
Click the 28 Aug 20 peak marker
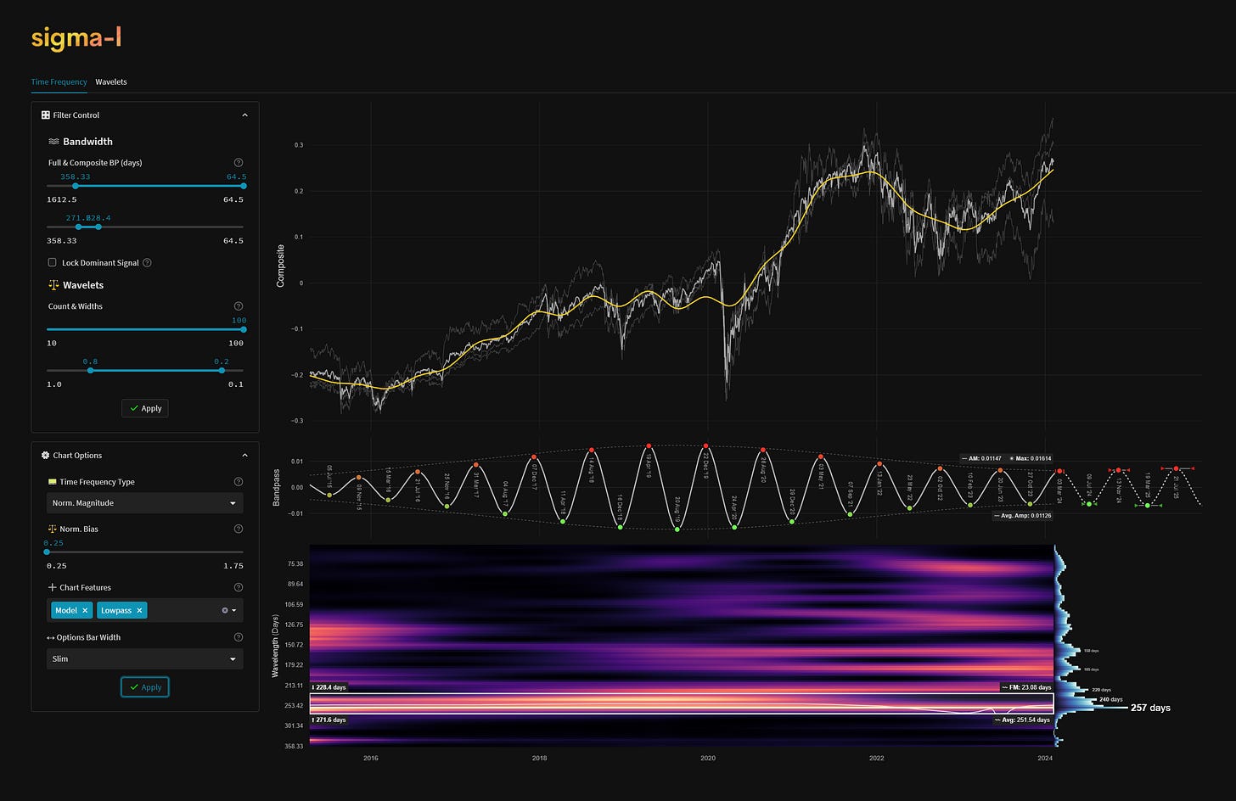point(763,450)
